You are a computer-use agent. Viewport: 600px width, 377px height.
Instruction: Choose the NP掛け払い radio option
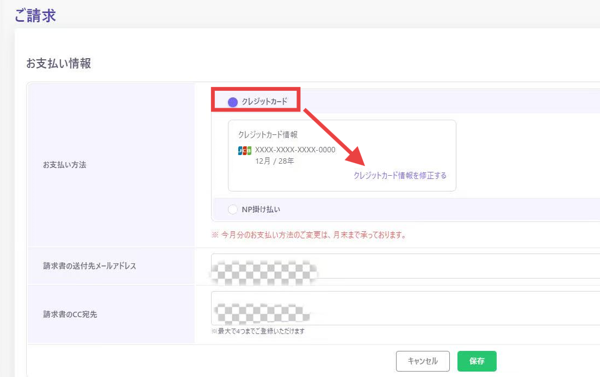coord(233,209)
